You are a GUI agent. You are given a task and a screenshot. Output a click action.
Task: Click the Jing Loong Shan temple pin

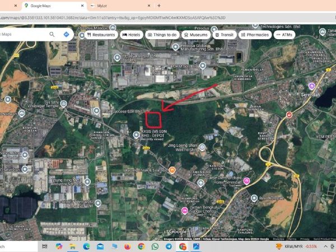(202, 147)
